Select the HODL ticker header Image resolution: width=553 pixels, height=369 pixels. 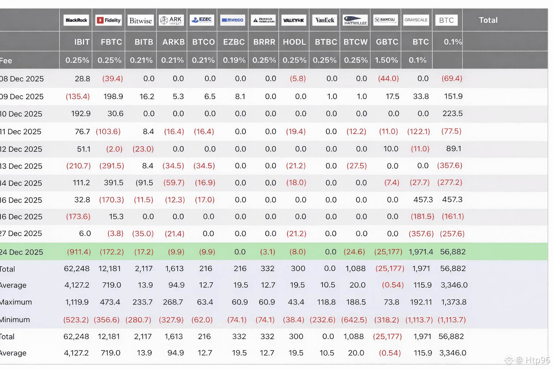coord(294,42)
